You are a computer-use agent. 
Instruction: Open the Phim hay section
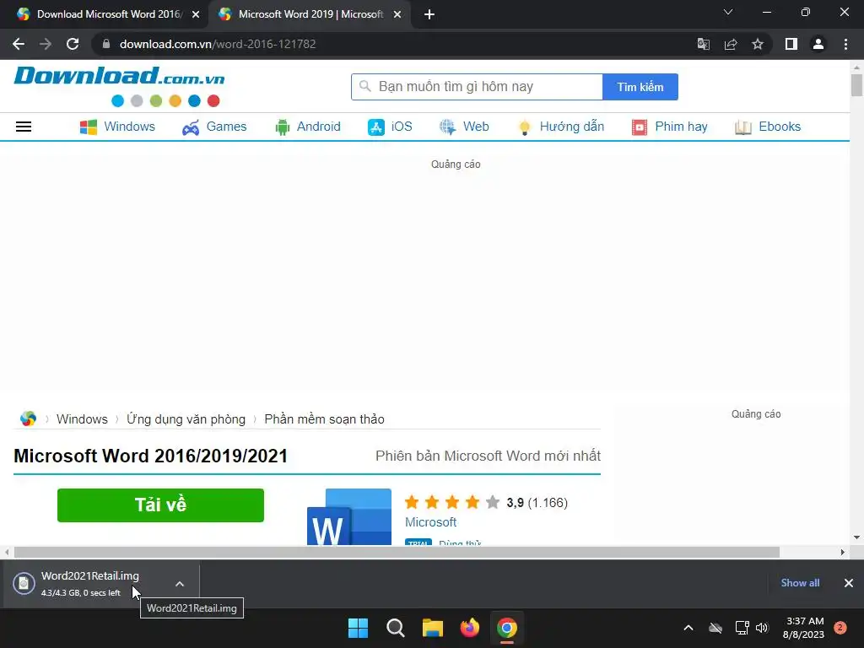click(x=669, y=127)
